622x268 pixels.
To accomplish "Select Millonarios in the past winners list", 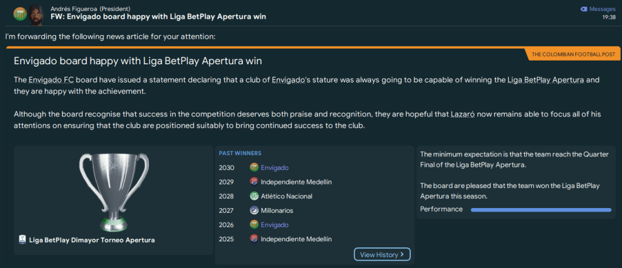I will tap(278, 210).
